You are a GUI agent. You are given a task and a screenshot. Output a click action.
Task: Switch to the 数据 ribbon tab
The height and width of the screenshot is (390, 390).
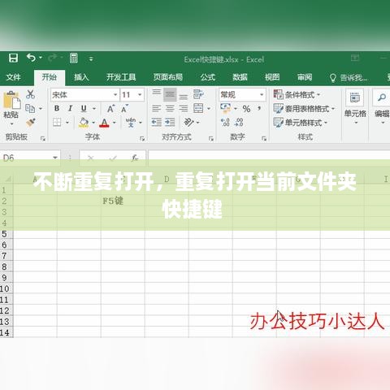point(240,77)
